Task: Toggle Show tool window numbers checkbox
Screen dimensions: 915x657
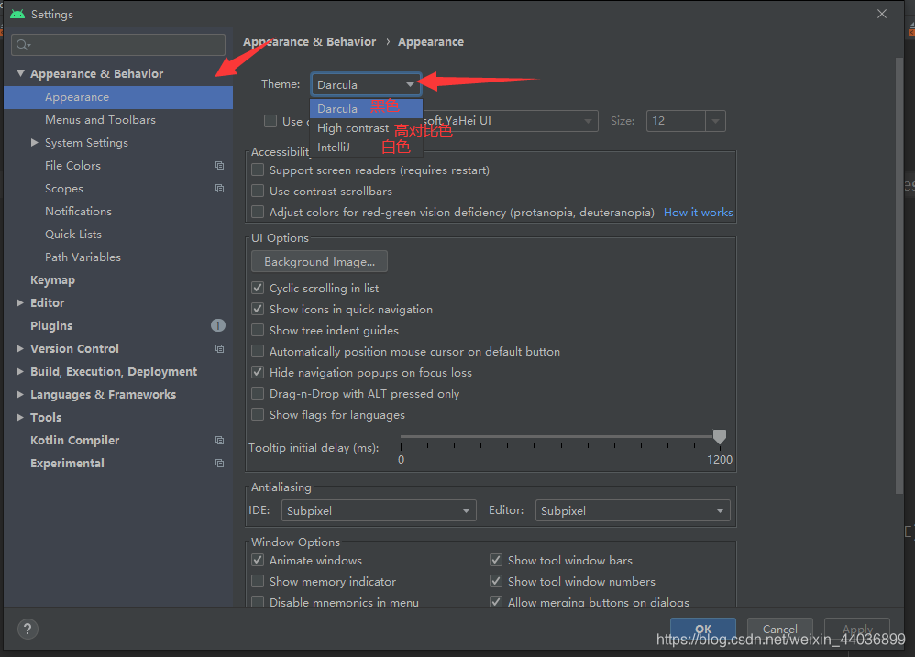Action: point(496,581)
